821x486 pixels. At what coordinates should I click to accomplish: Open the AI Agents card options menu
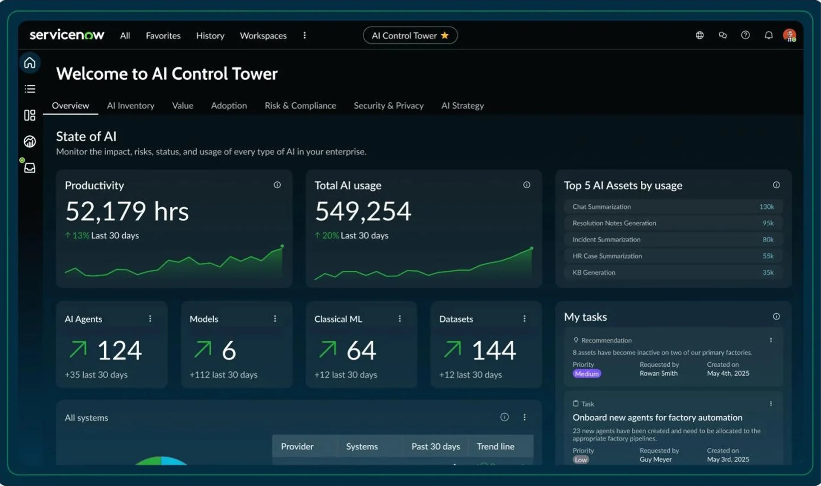[150, 319]
